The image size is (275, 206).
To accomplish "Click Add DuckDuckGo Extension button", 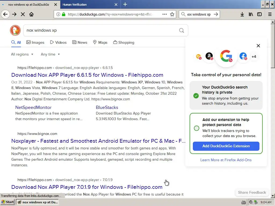I will 226,146.
